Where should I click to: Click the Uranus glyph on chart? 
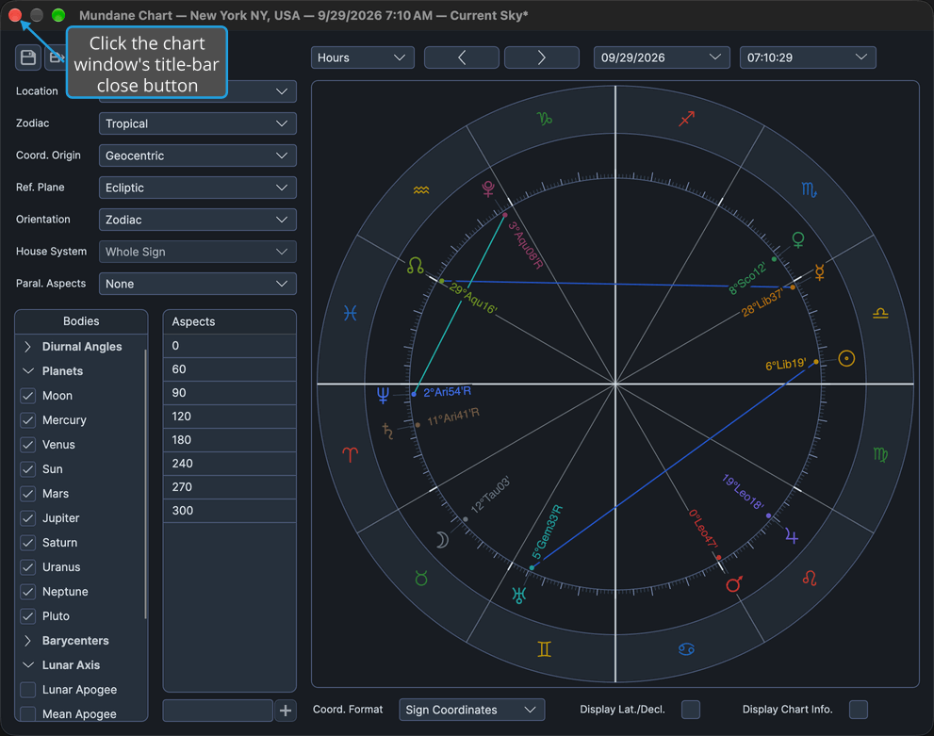[518, 595]
